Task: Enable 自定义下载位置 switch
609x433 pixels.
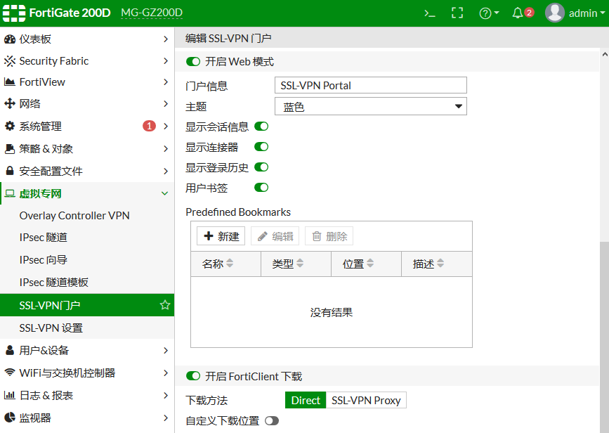Action: tap(272, 420)
